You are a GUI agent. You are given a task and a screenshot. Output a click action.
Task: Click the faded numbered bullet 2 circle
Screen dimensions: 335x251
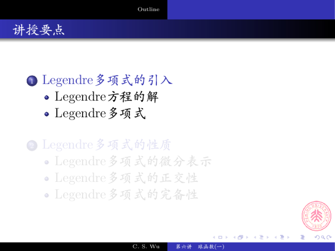point(32,146)
